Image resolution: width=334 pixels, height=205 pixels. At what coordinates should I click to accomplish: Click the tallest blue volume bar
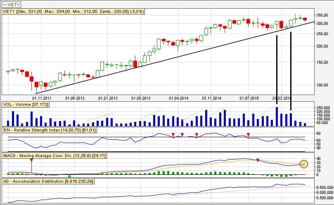(x=277, y=116)
